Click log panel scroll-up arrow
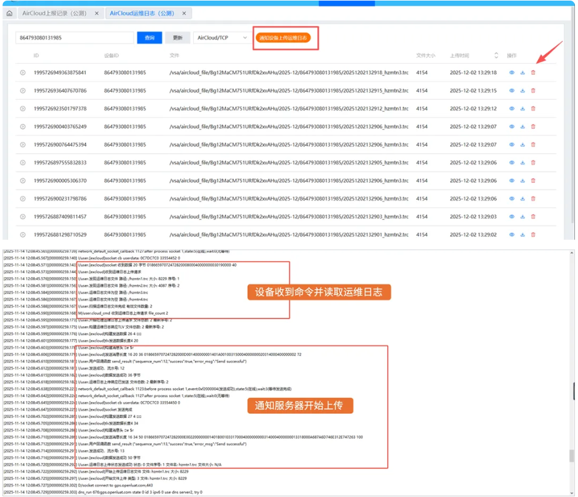This screenshot has height=497, width=578. pos(572,253)
